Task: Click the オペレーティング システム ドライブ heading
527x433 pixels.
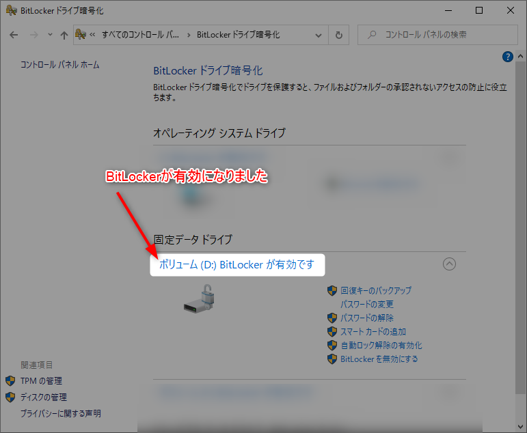Action: 219,133
